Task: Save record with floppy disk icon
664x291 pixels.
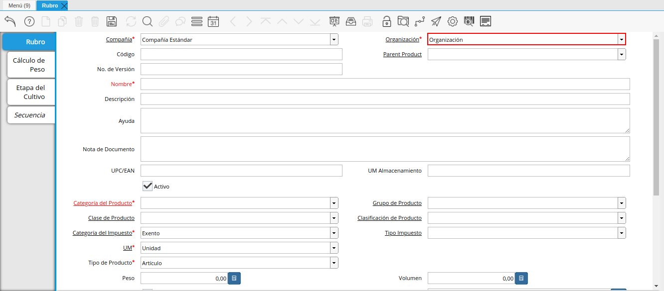Action: pos(112,21)
